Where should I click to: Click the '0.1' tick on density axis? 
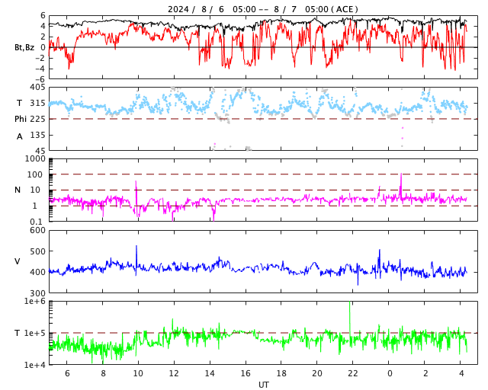[x=37, y=222]
